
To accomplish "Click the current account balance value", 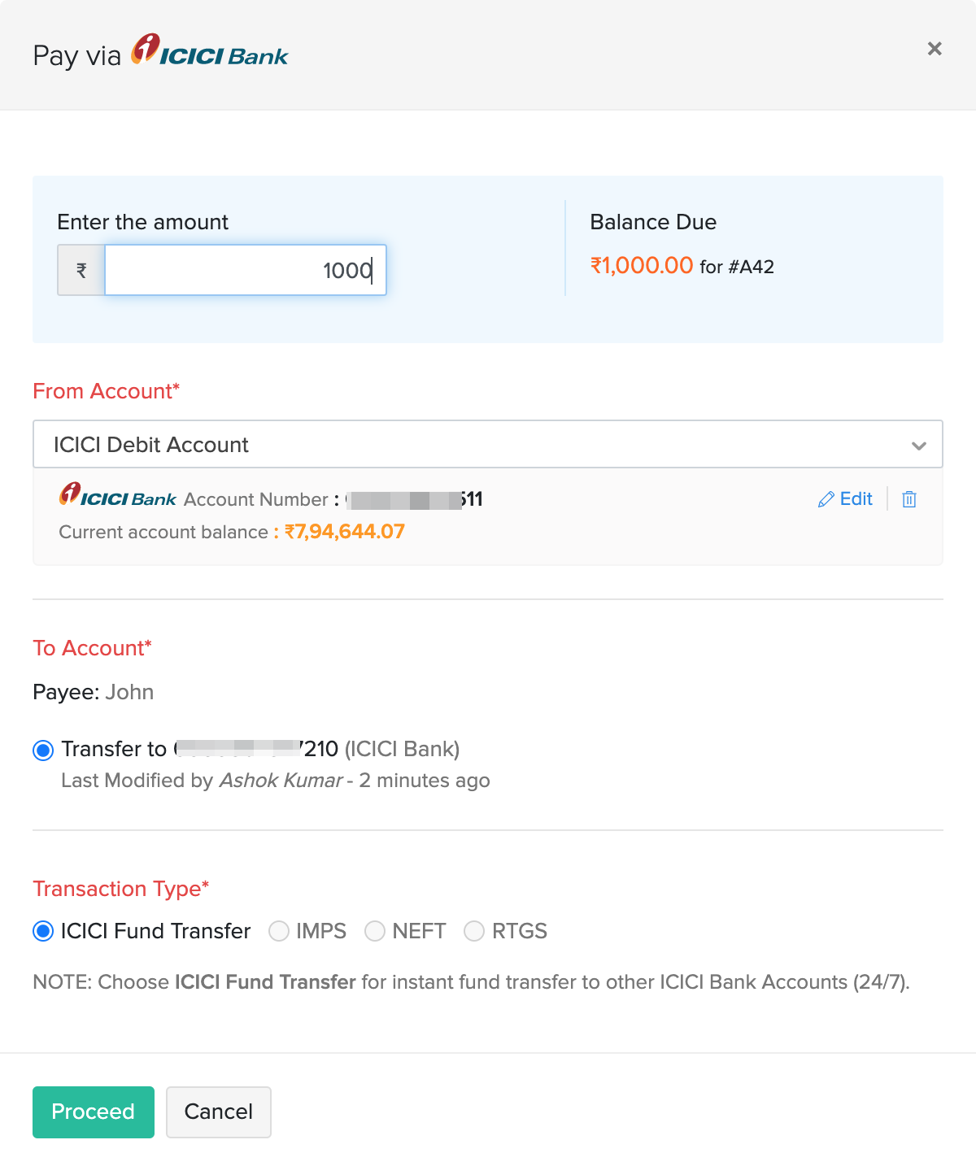I will coord(345,532).
